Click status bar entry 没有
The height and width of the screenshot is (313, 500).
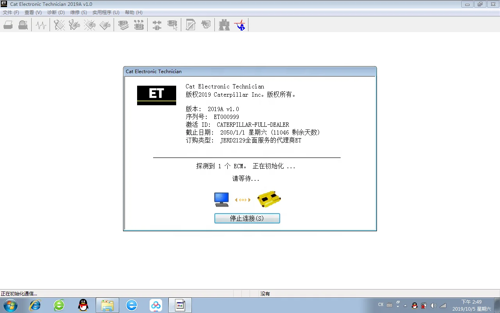point(265,293)
